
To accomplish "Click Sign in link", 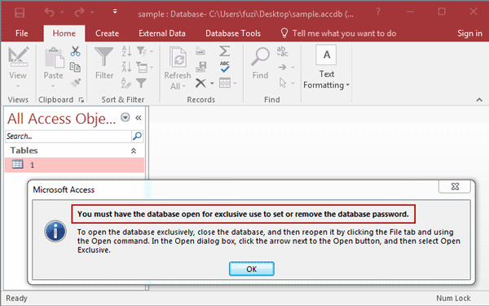I will click(x=469, y=33).
